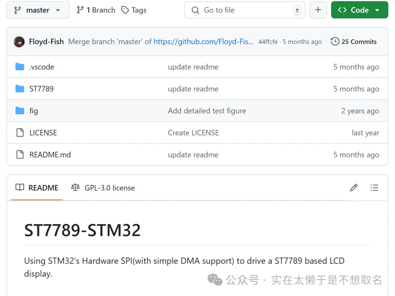Click the fig folder icon

pyautogui.click(x=20, y=111)
